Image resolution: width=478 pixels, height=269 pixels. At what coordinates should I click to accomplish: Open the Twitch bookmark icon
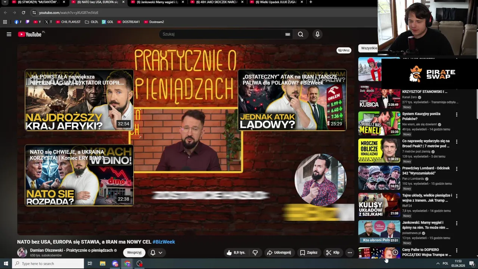coord(28,22)
